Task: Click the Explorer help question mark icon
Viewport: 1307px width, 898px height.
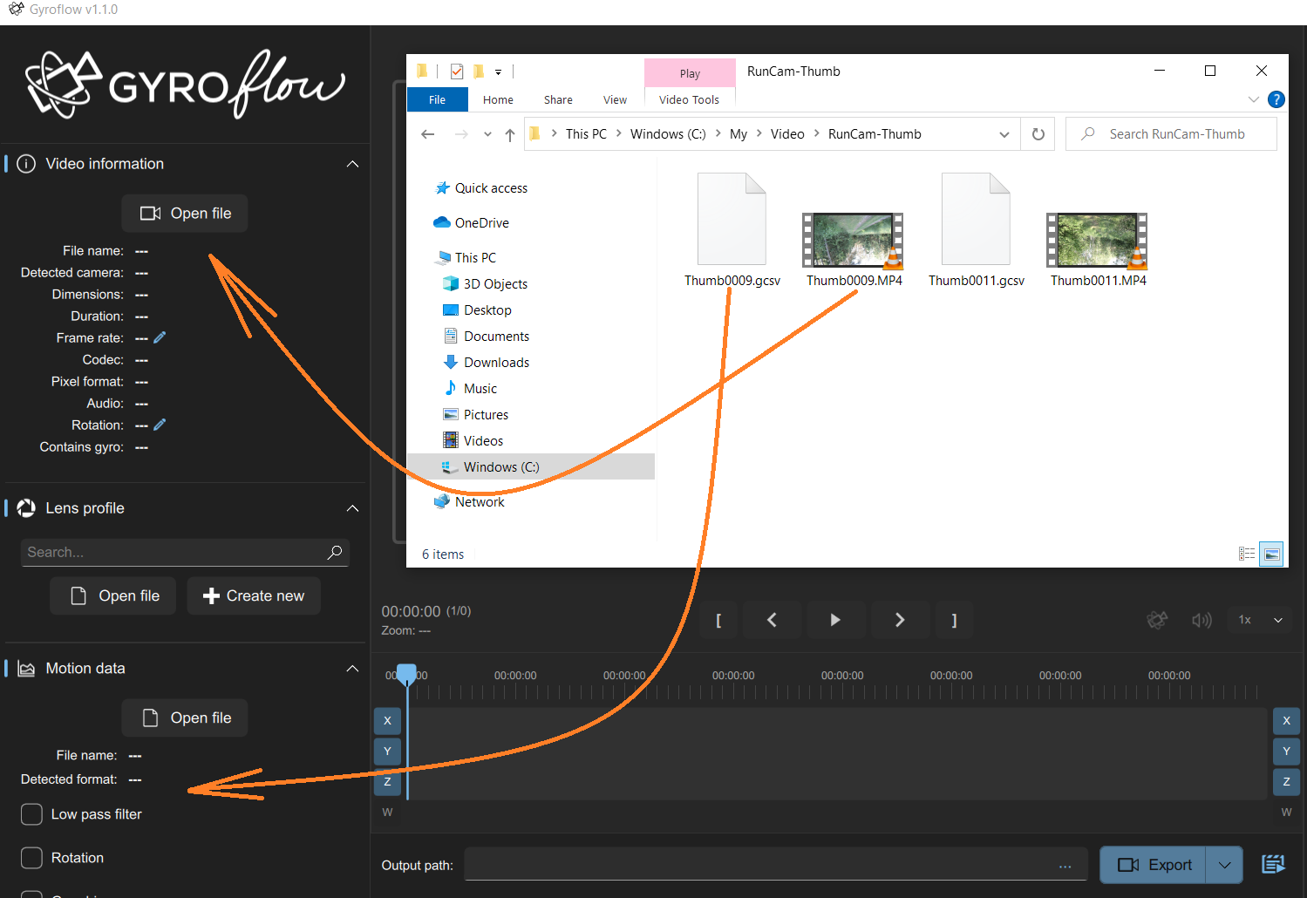Action: [x=1276, y=99]
